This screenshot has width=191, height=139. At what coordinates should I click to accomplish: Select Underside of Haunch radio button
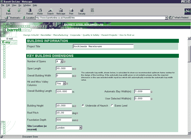[83, 106]
